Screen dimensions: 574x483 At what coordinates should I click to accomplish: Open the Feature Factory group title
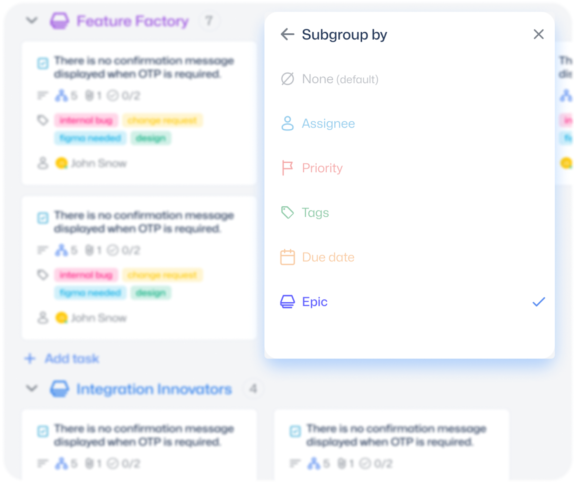[133, 21]
